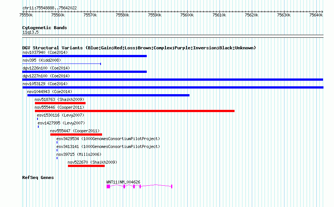Screen dimensions: 334x207
Task: Click the nsv555446 (Cooper2011) long red bar
Action: tap(135, 111)
